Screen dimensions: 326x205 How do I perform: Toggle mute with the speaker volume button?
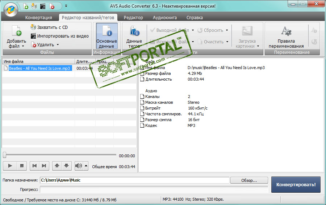click(79, 166)
